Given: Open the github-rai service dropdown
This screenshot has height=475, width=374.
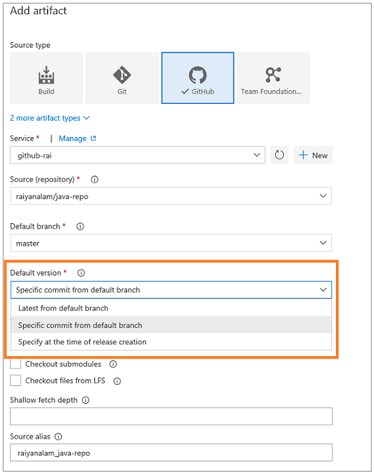Looking at the screenshot, I should [x=138, y=155].
